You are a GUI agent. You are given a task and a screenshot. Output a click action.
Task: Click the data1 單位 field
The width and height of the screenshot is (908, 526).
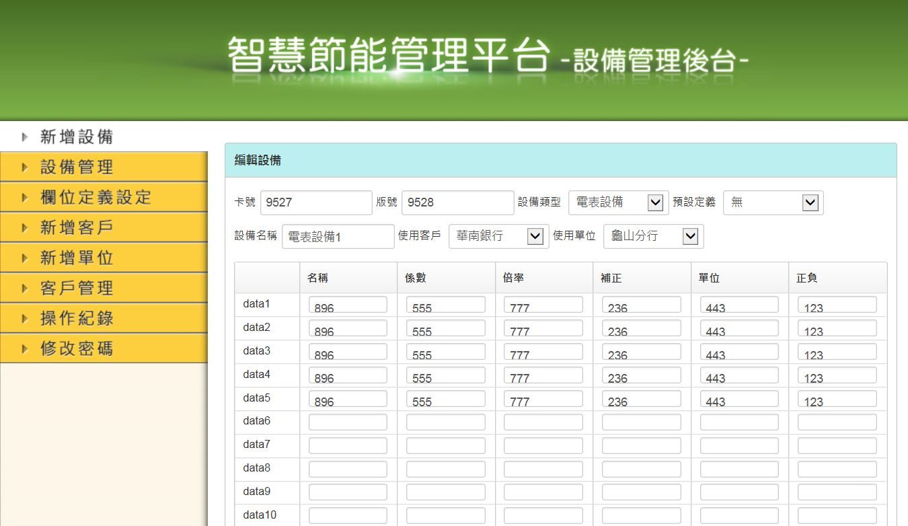click(x=739, y=305)
